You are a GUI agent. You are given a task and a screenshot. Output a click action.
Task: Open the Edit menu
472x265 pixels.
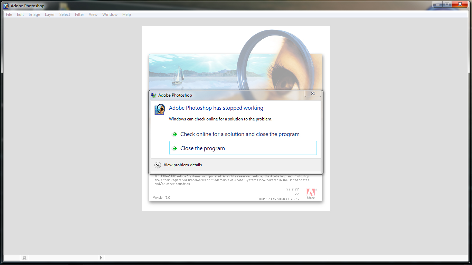coord(20,14)
